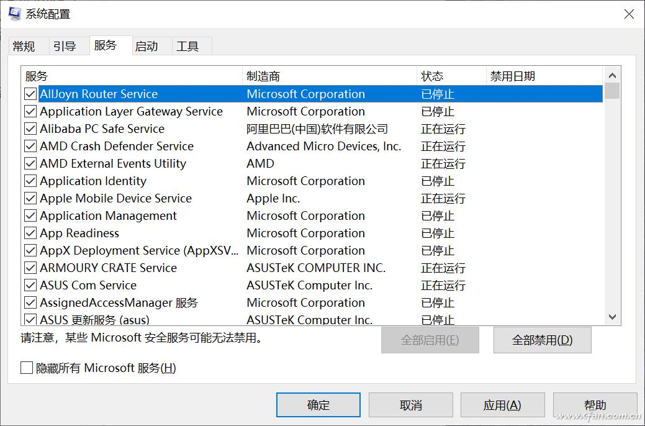Uncheck the ASUS Com Service entry
Image resolution: width=645 pixels, height=426 pixels.
[29, 285]
